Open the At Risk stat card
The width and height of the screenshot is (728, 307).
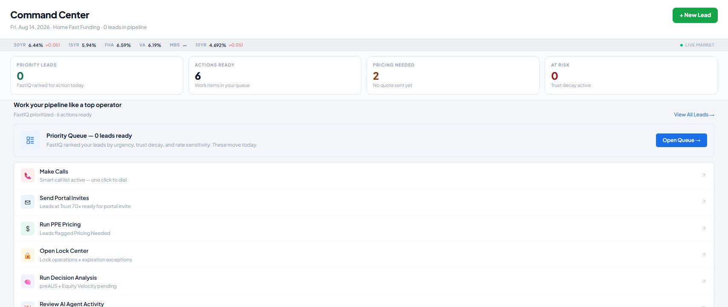point(631,75)
